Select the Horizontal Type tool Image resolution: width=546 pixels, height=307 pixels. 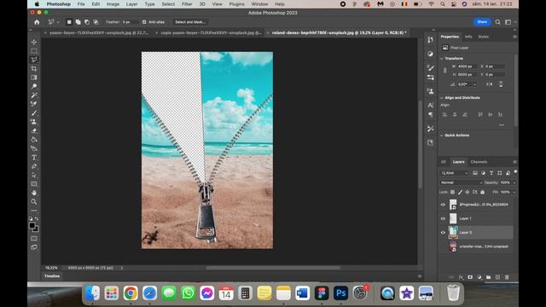[x=34, y=157]
